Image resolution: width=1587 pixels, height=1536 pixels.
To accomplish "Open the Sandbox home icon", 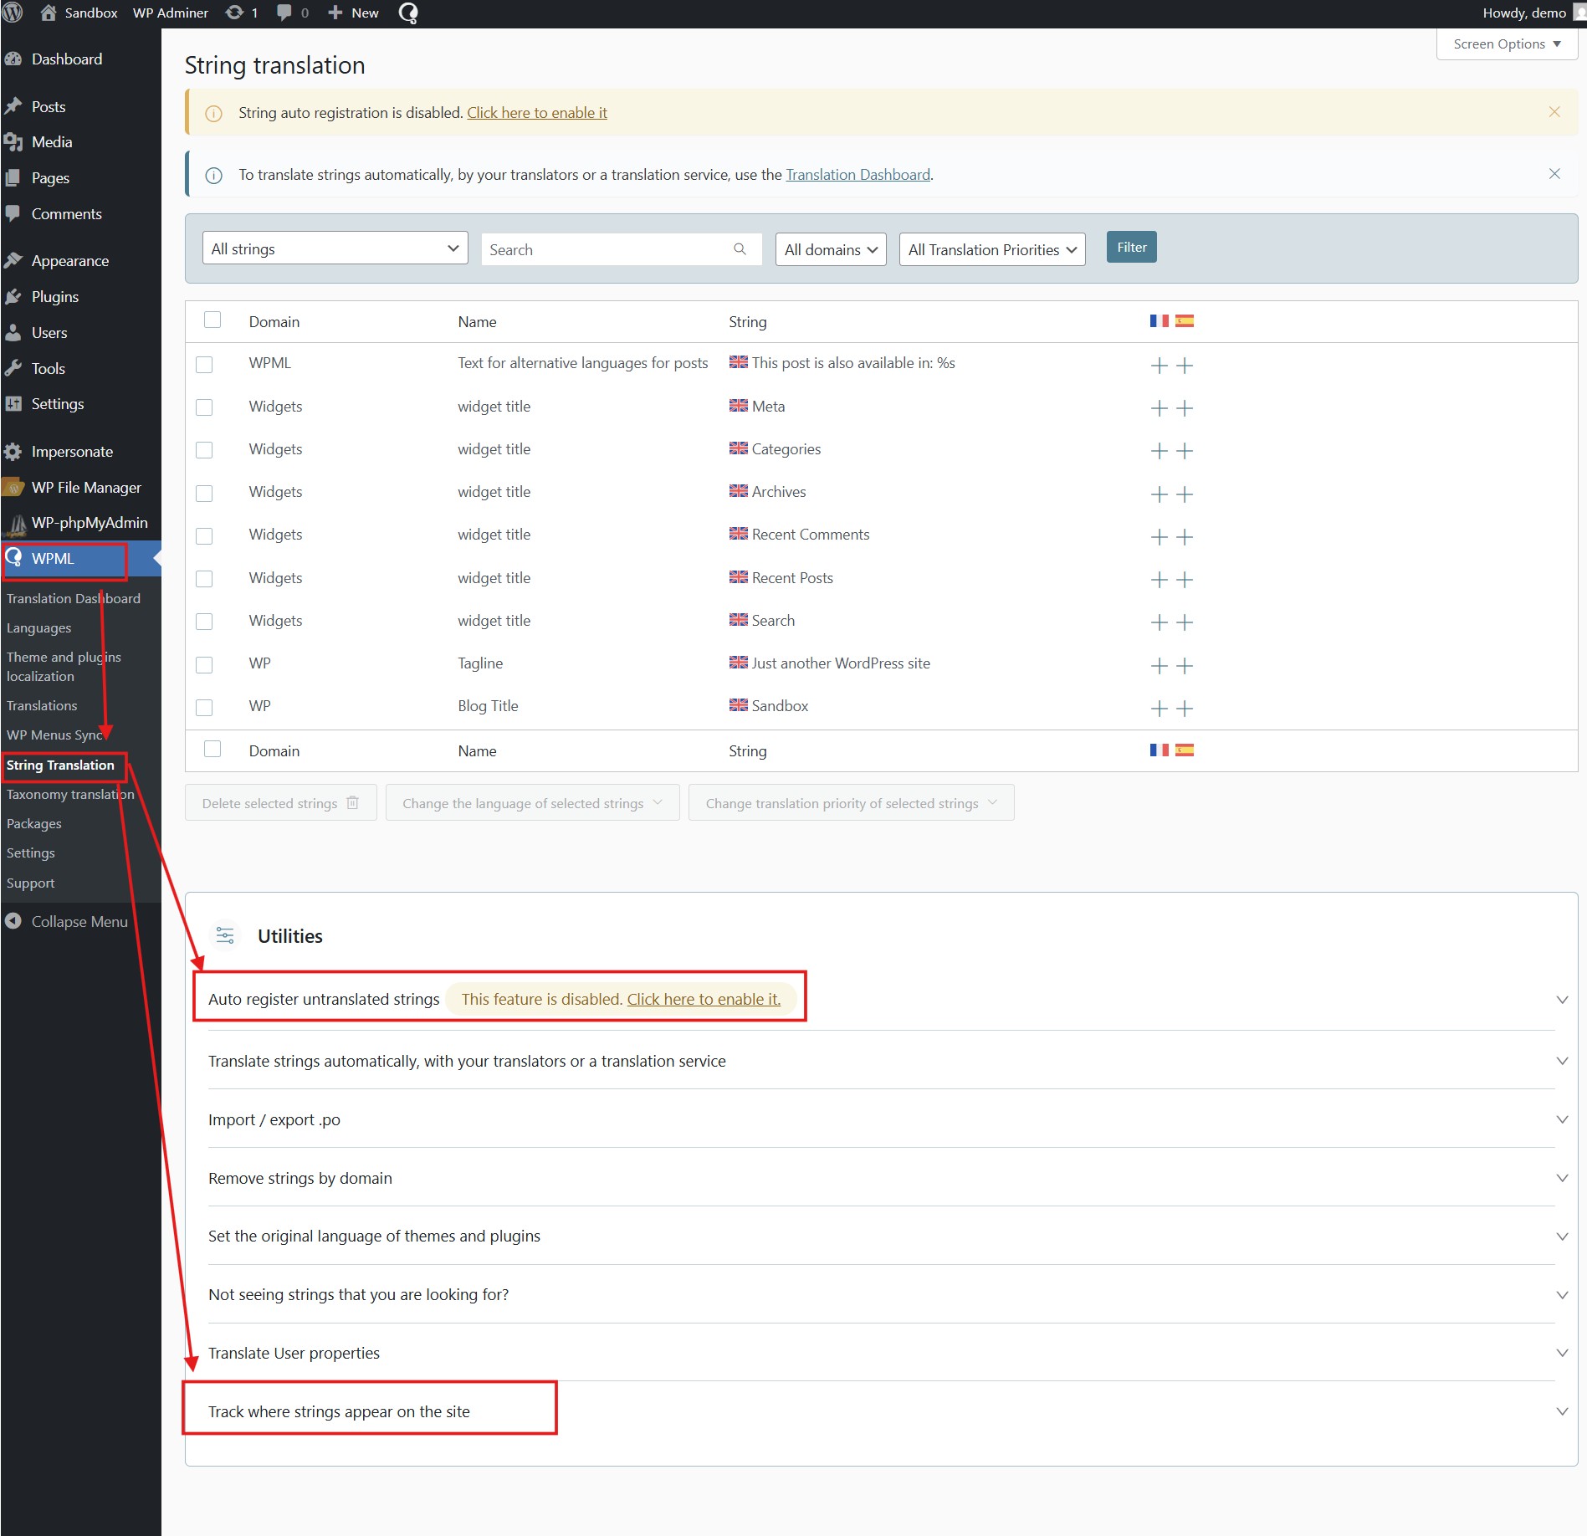I will click(x=49, y=13).
